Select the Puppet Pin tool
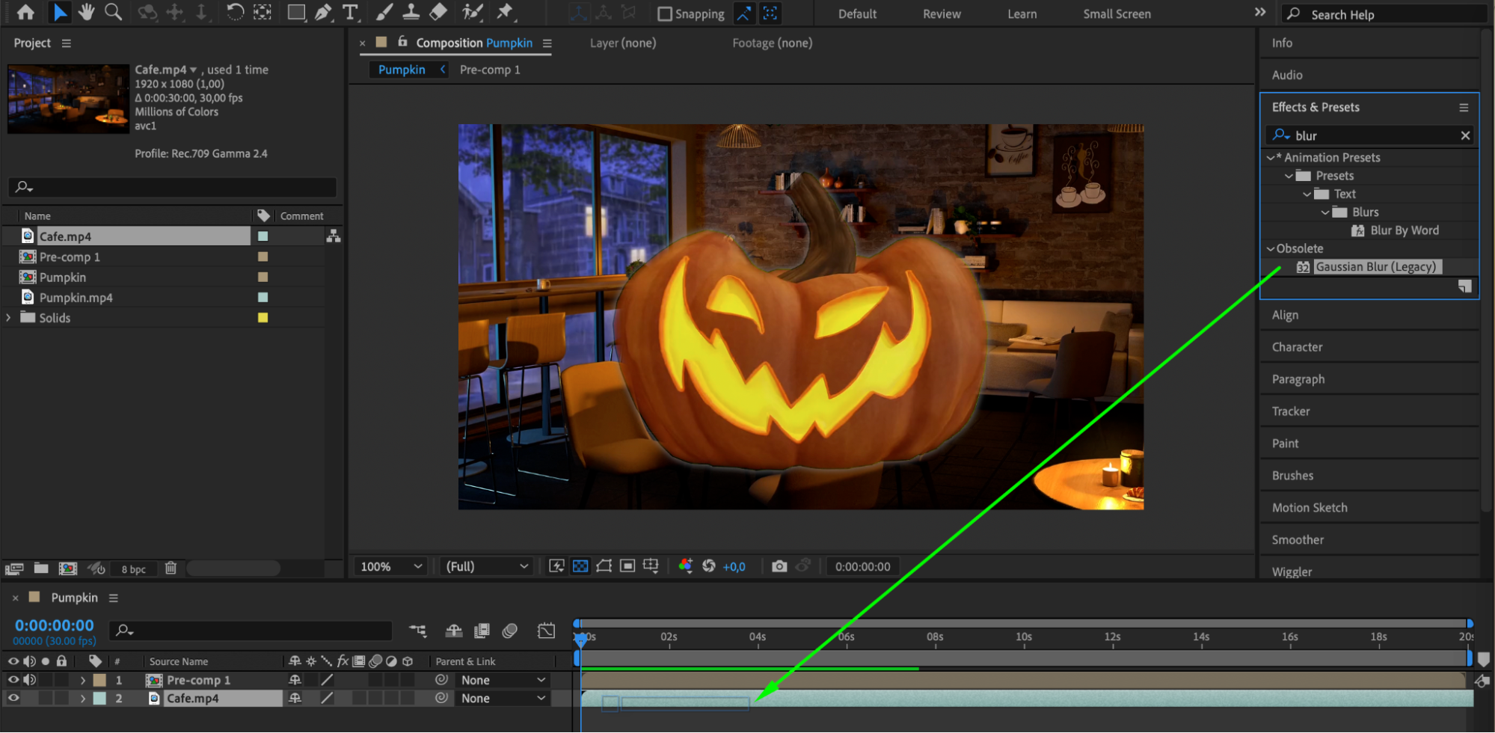This screenshot has width=1495, height=733. pyautogui.click(x=506, y=12)
